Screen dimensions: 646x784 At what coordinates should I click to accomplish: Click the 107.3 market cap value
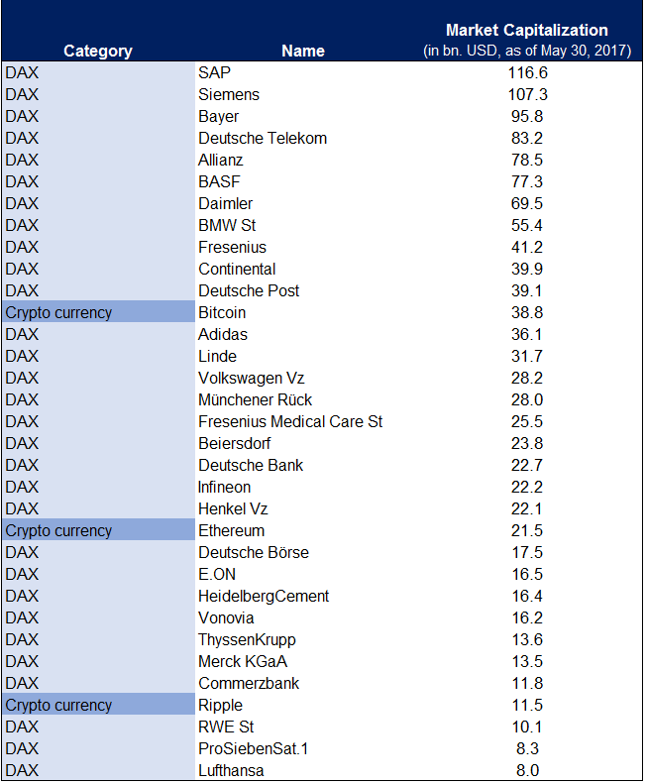click(x=527, y=94)
